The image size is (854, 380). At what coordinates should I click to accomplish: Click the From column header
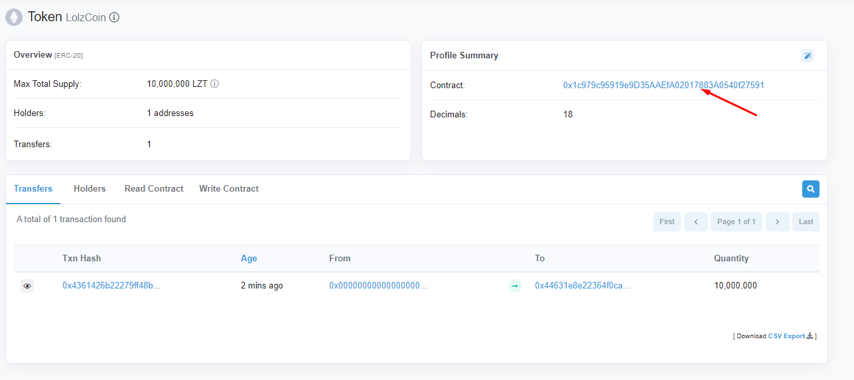pos(340,259)
